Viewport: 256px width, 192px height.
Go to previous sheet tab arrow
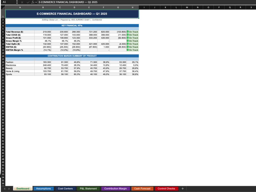point(4,189)
